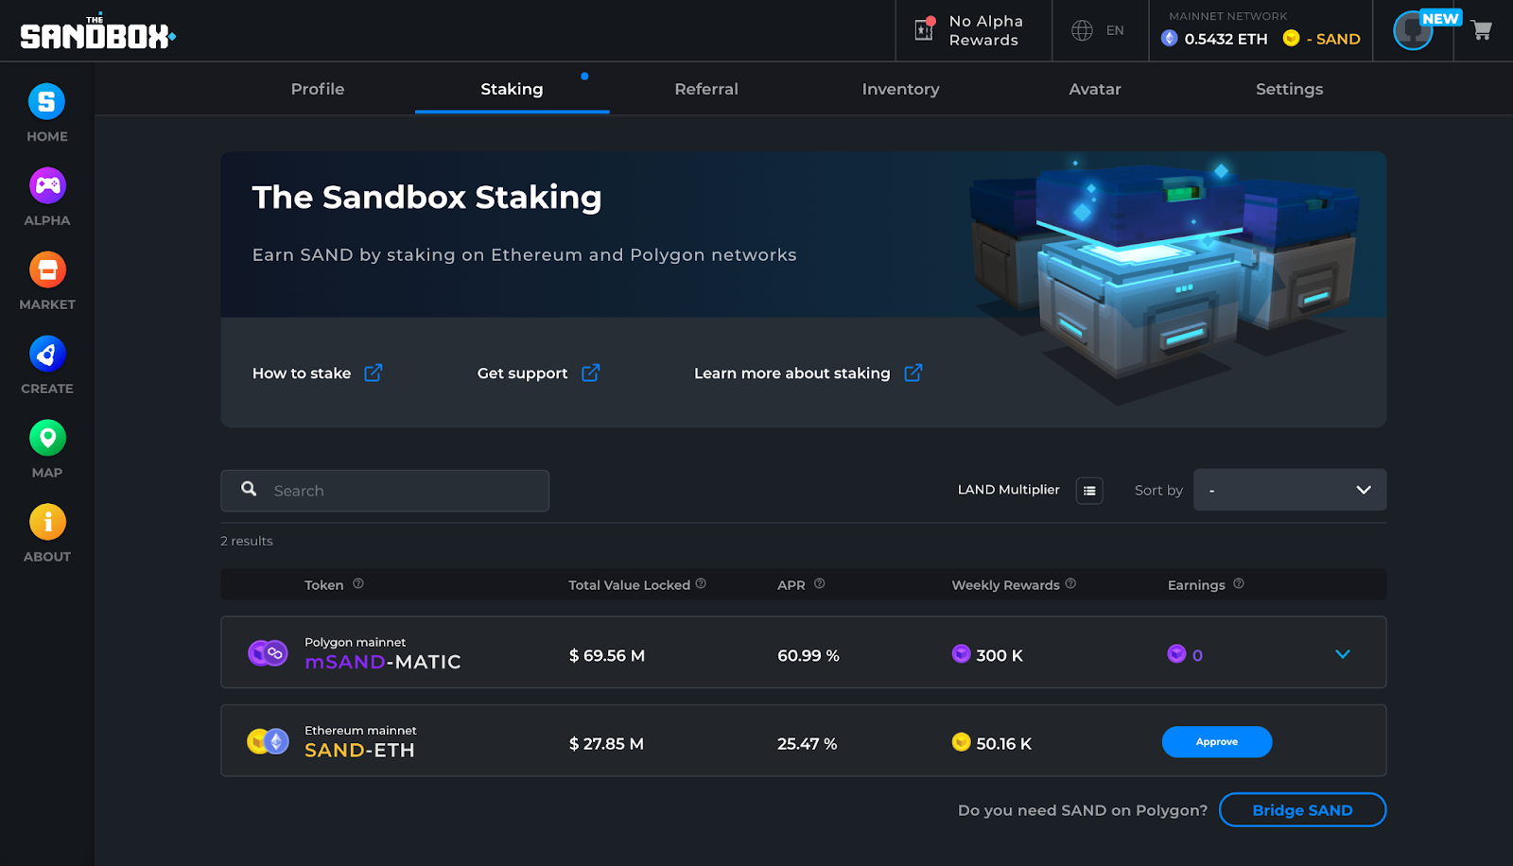
Task: Click the mSAND-MATIC token pair icon
Action: coord(268,653)
